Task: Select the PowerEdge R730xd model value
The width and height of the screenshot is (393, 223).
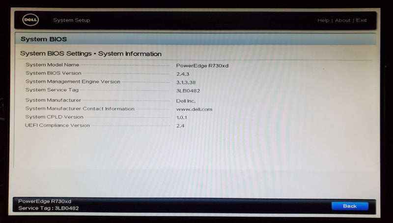Action: click(x=202, y=66)
